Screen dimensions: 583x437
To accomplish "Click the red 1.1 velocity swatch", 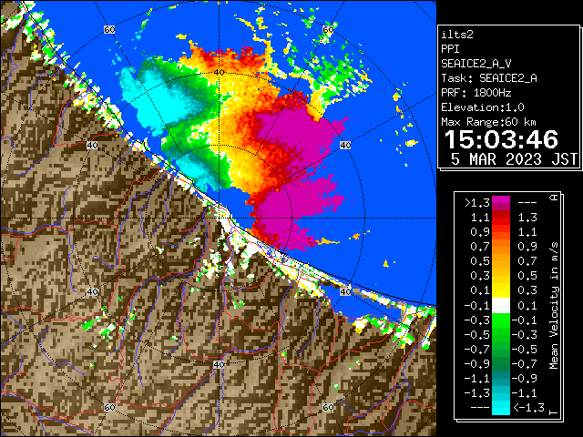I will [x=501, y=218].
